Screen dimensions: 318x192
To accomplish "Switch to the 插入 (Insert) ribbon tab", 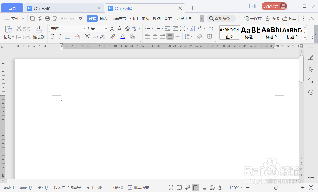I will (x=103, y=18).
